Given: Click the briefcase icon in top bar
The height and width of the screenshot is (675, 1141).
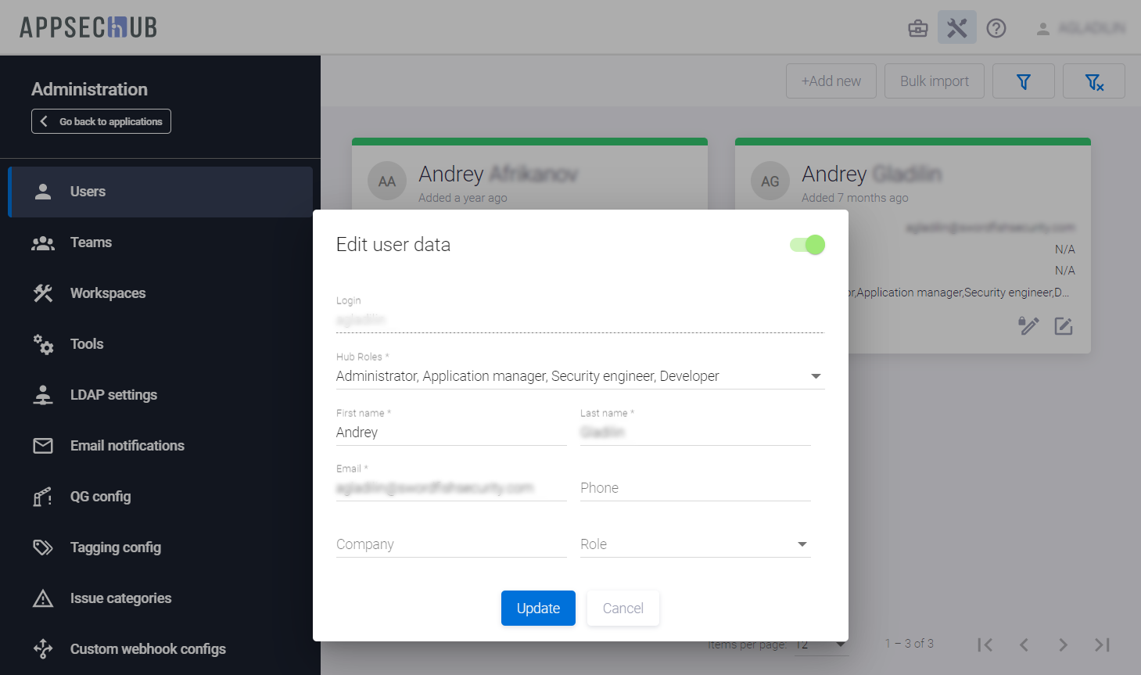Looking at the screenshot, I should tap(917, 29).
